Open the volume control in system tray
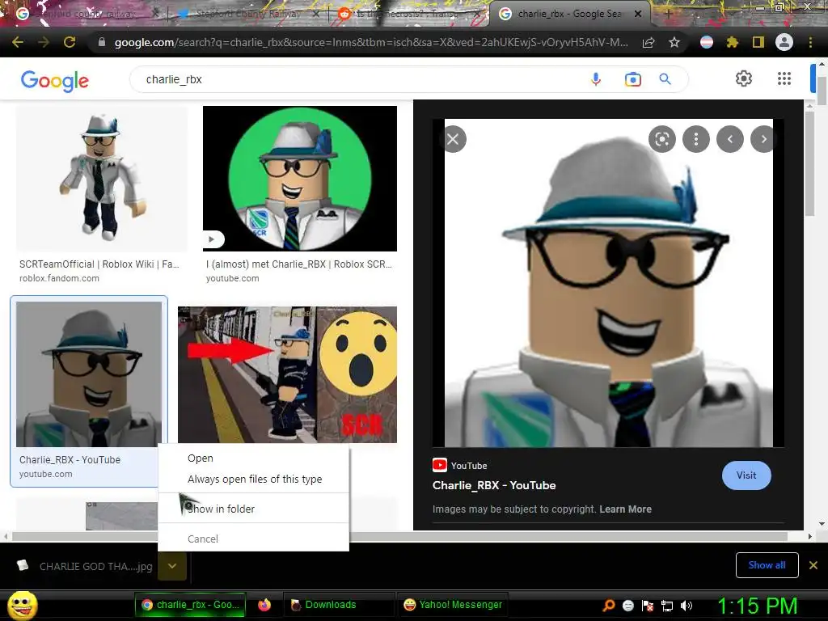Screen dimensions: 828x621 point(686,606)
